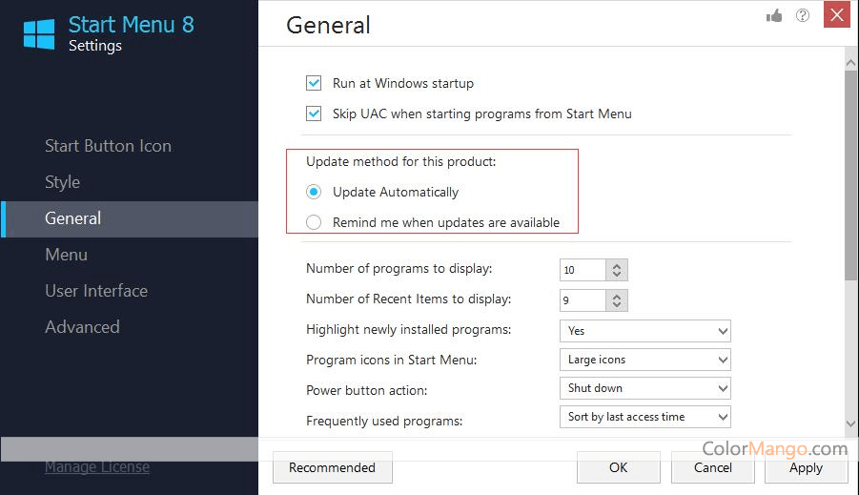Open Program icons in Start Menu dropdown
The width and height of the screenshot is (859, 495).
[x=644, y=360]
